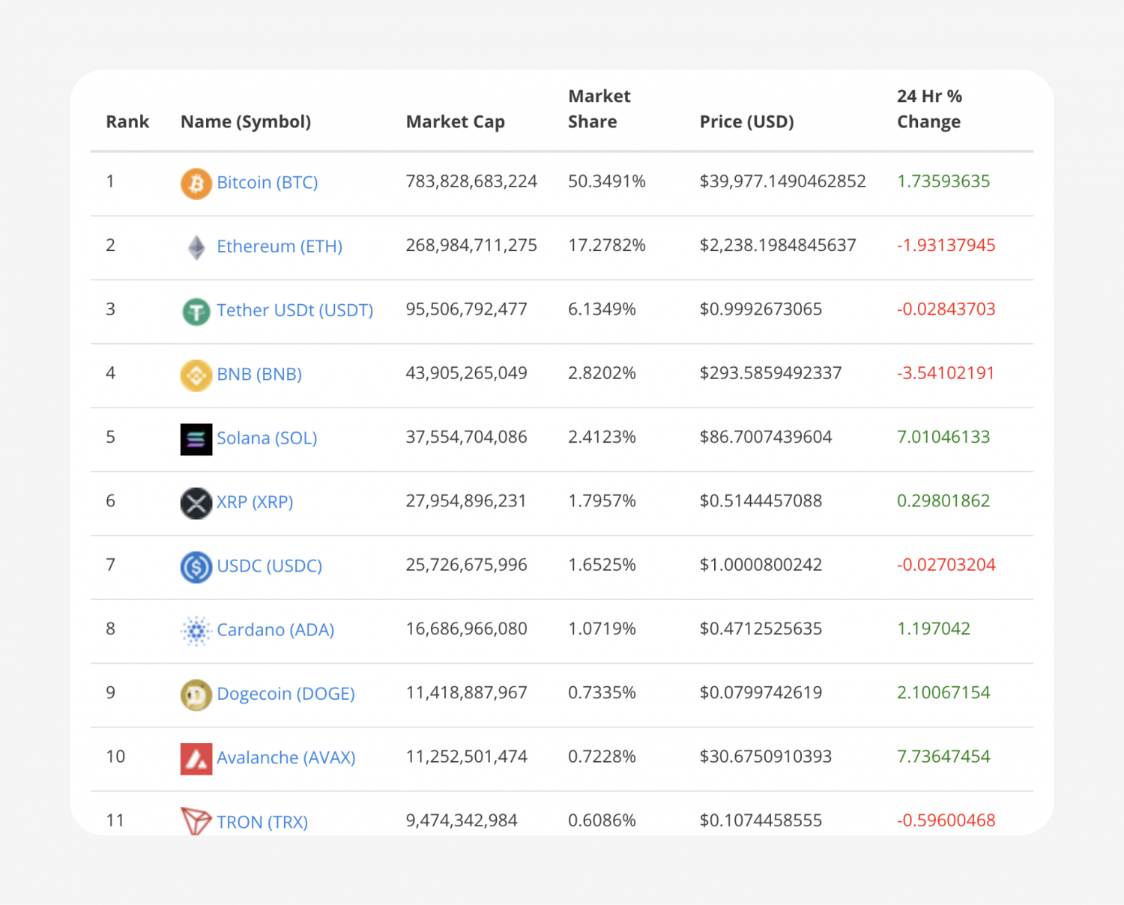
Task: Click the Cardano logo icon
Action: tap(196, 631)
